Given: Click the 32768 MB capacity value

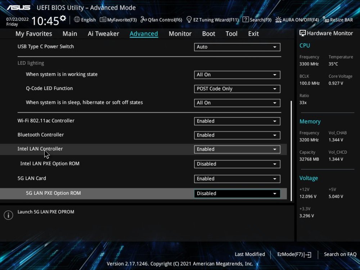Looking at the screenshot, I should (309, 159).
